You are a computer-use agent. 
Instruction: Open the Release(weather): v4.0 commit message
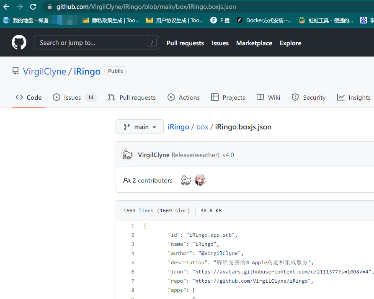pos(203,155)
